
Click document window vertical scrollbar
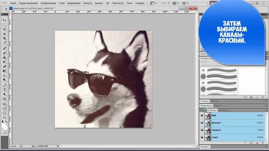(197, 78)
